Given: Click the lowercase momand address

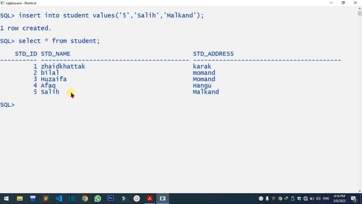Looking at the screenshot, I should click(204, 73).
